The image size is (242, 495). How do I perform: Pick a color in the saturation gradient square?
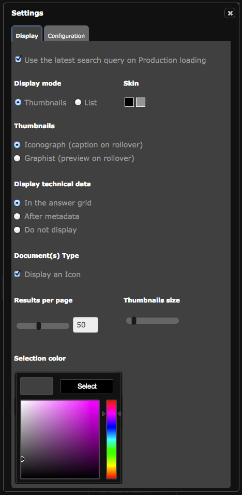(60, 439)
